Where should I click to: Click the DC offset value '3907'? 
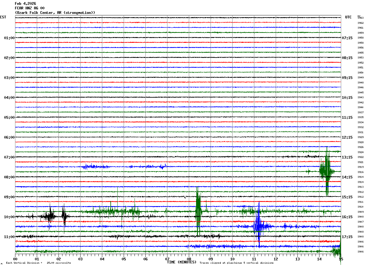click(360, 222)
